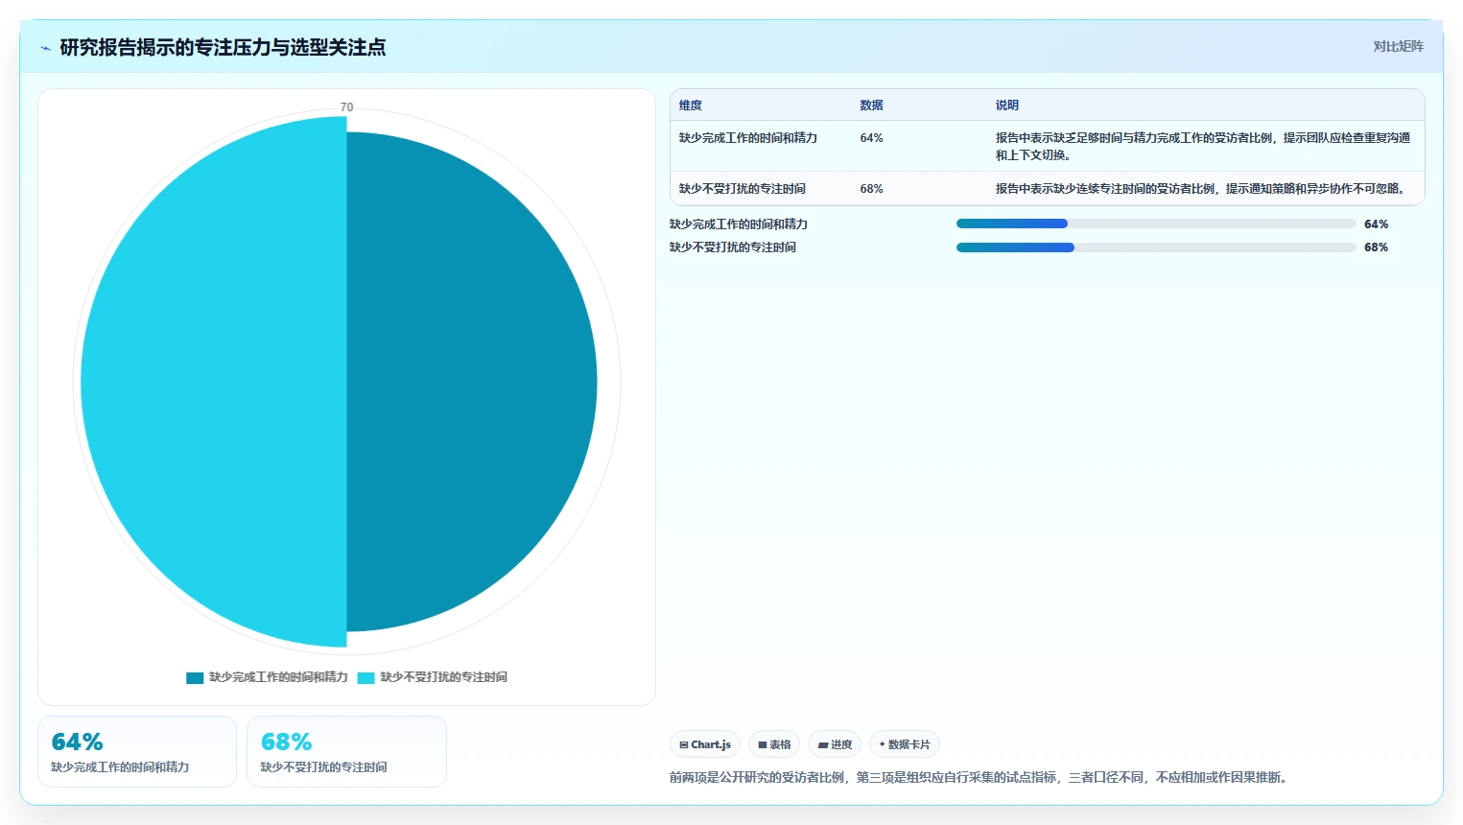Click the 68% progress bar
This screenshot has height=825, width=1463.
(1156, 247)
